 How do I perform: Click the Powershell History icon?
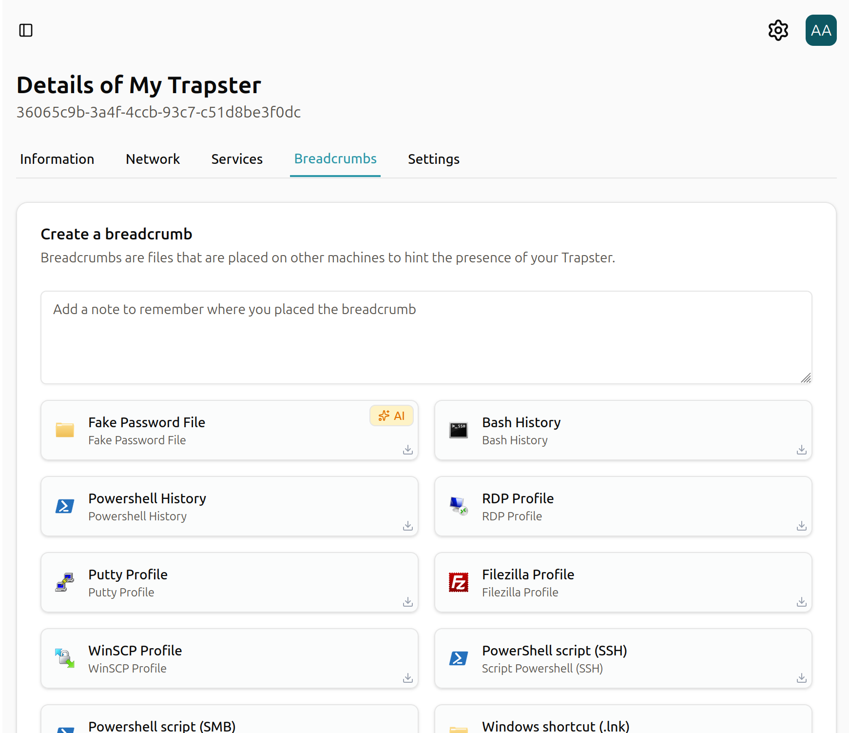65,506
